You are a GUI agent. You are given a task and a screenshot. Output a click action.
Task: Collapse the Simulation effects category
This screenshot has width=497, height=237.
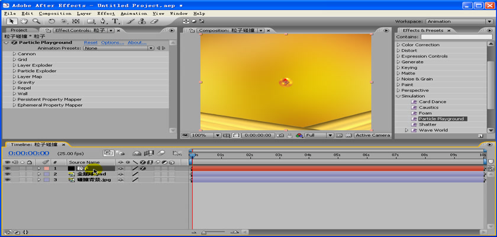pyautogui.click(x=398, y=96)
